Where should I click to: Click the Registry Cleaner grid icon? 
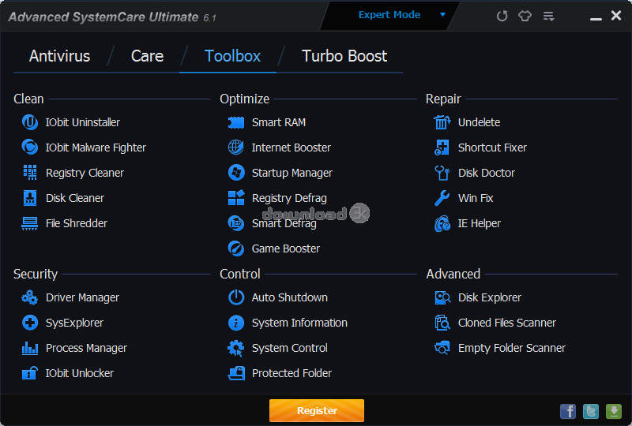click(x=30, y=172)
